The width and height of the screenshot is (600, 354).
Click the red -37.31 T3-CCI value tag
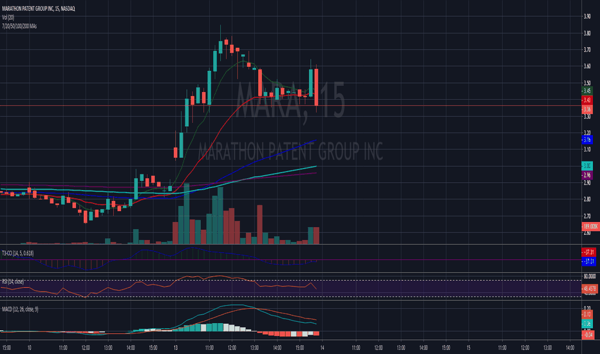[588, 252]
